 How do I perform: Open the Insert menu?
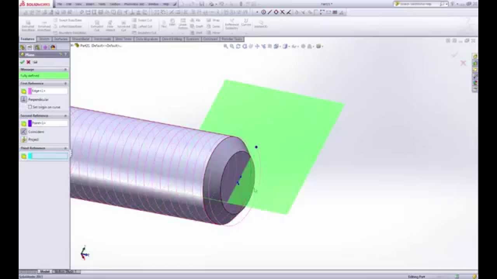(90, 4)
